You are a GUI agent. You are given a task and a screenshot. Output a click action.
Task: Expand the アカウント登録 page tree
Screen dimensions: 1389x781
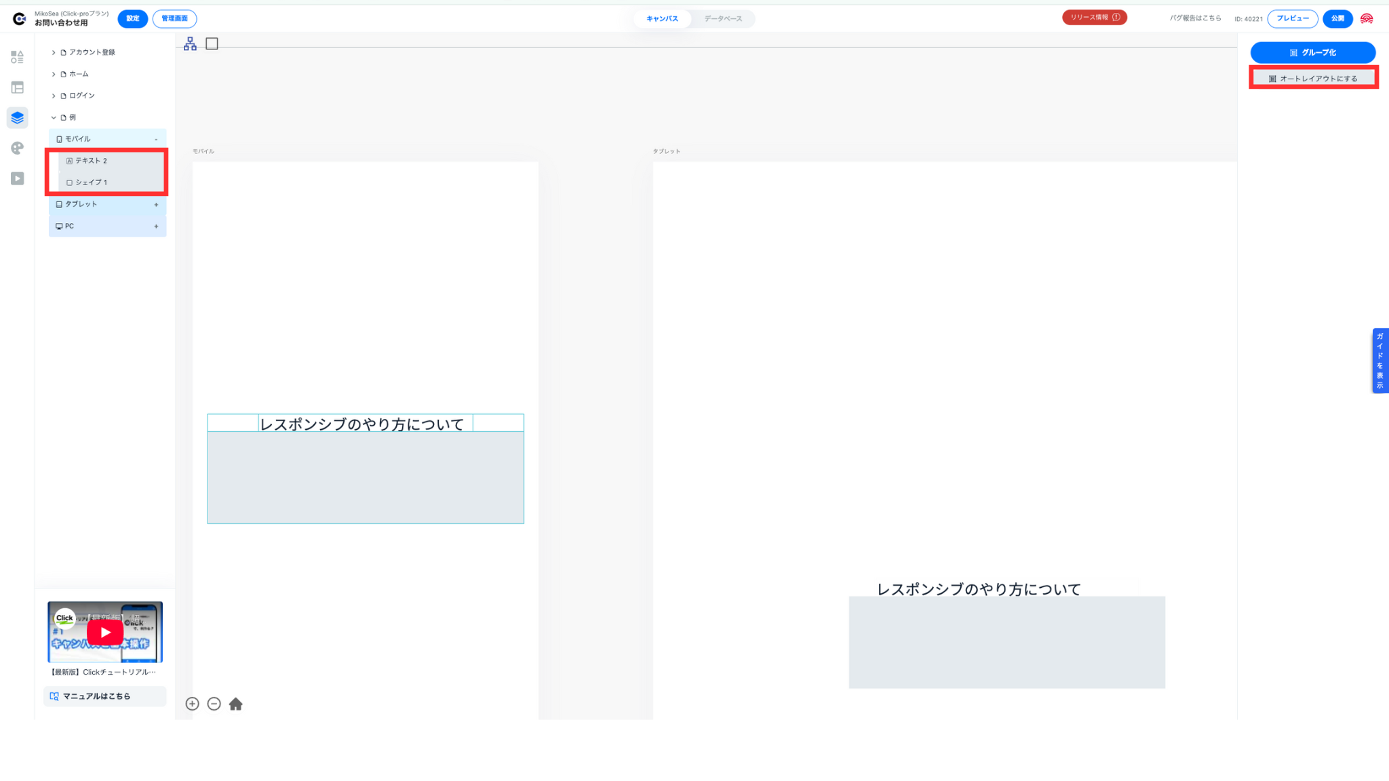pos(54,52)
